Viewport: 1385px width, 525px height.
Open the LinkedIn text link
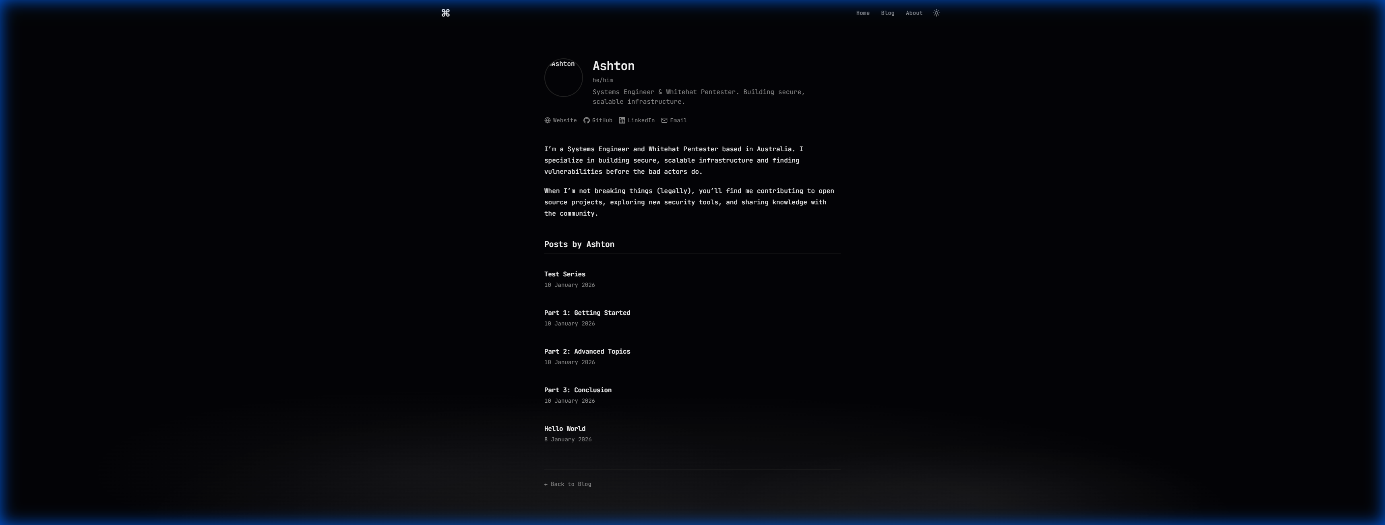641,120
